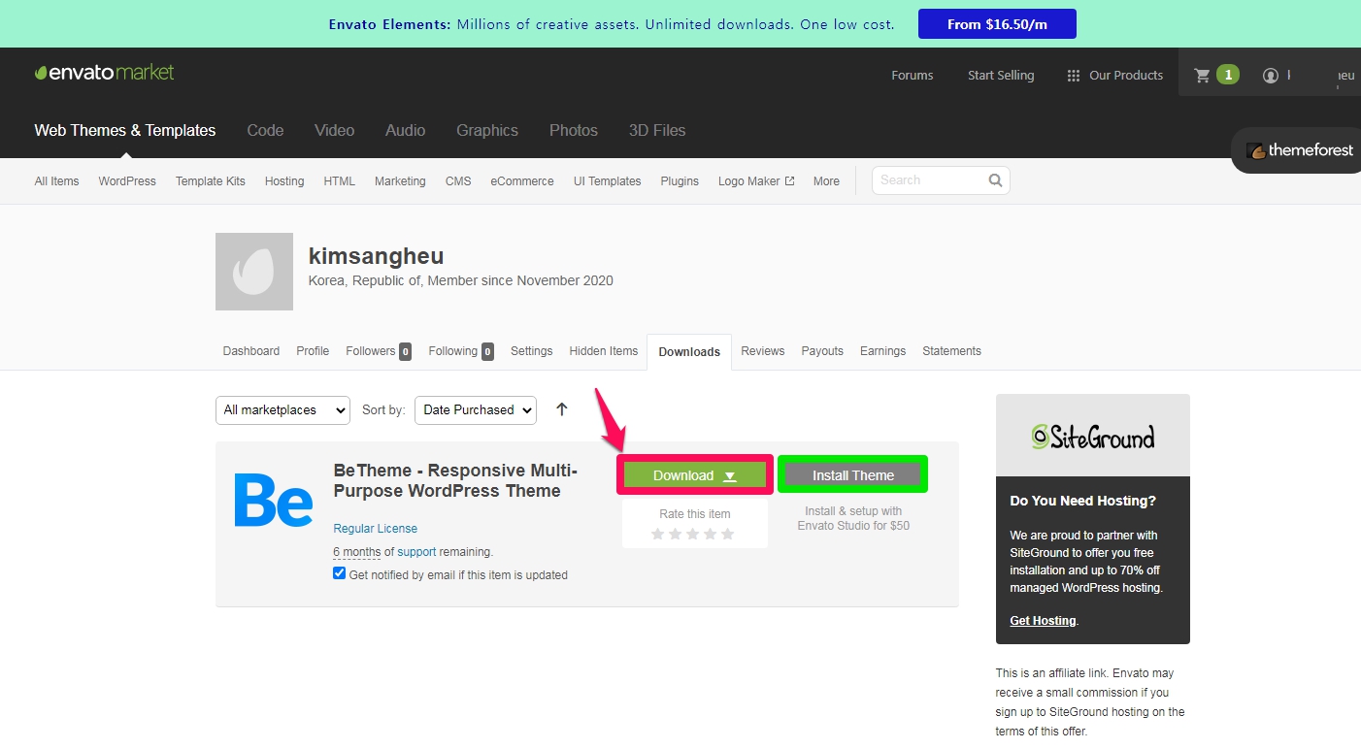Open the user account avatar icon
The image size is (1361, 749).
pyautogui.click(x=1270, y=75)
